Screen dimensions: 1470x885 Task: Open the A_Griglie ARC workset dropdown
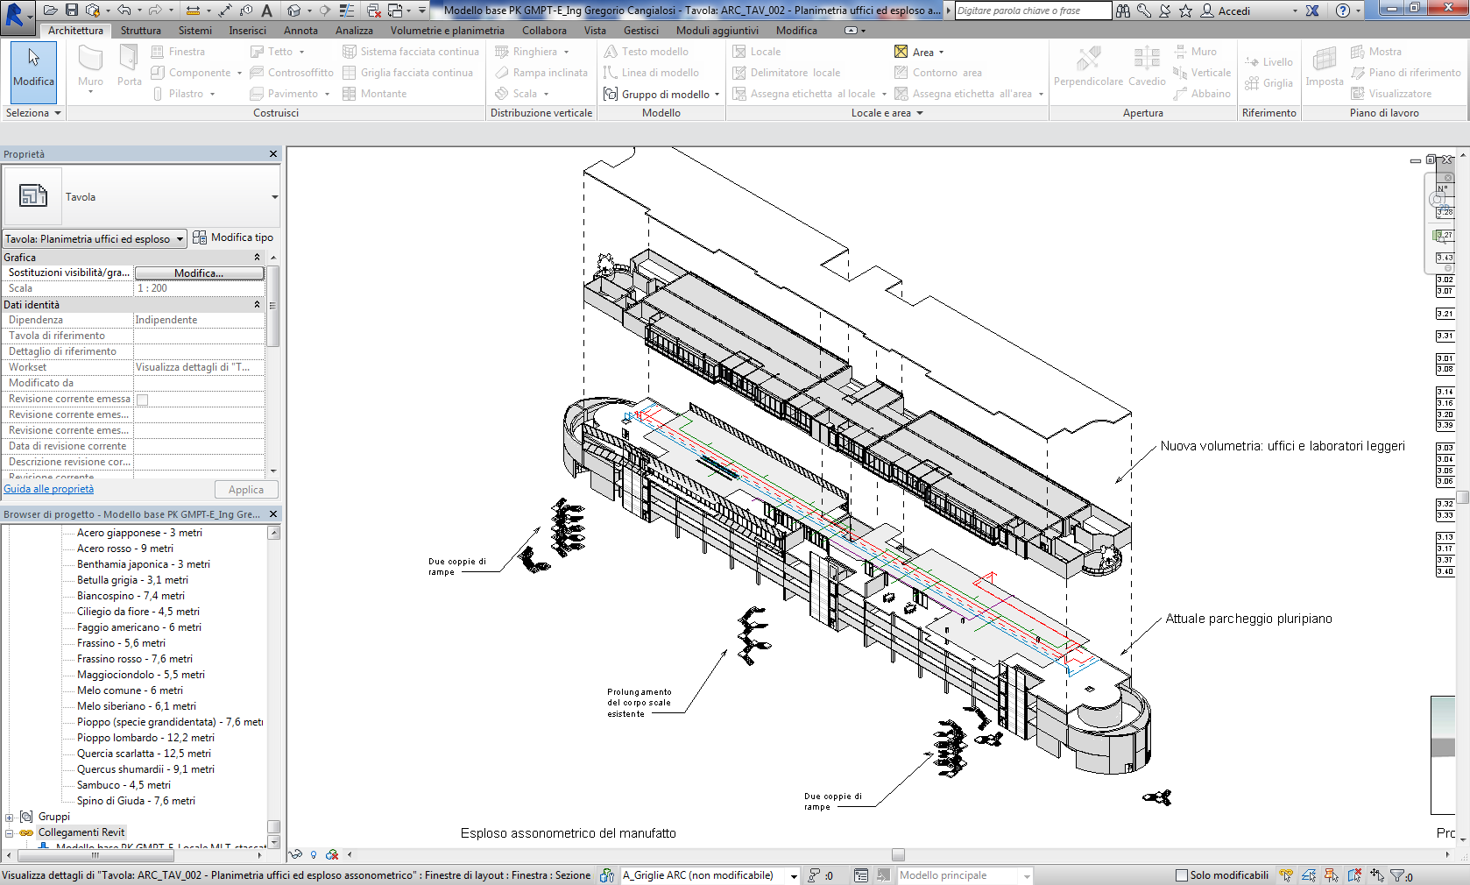point(794,875)
